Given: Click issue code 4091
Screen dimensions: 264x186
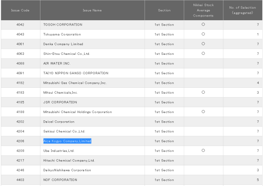Looking at the screenshot, I should 20,73.
